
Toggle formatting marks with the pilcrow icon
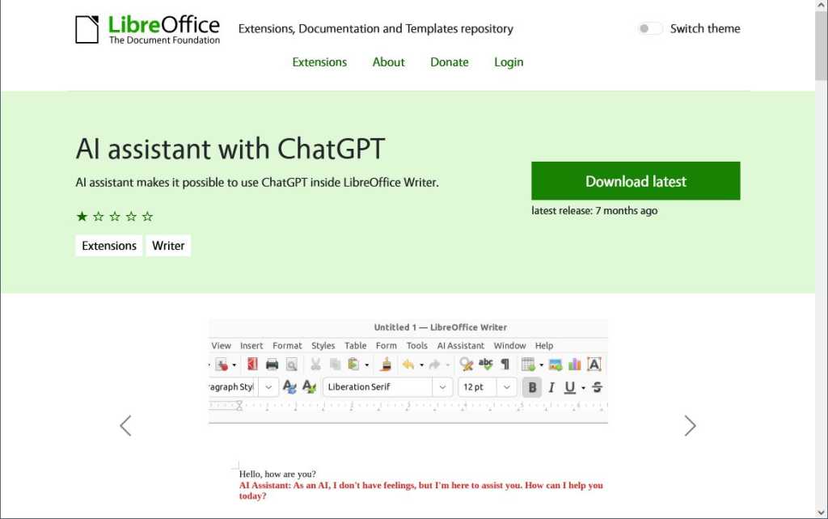point(505,364)
